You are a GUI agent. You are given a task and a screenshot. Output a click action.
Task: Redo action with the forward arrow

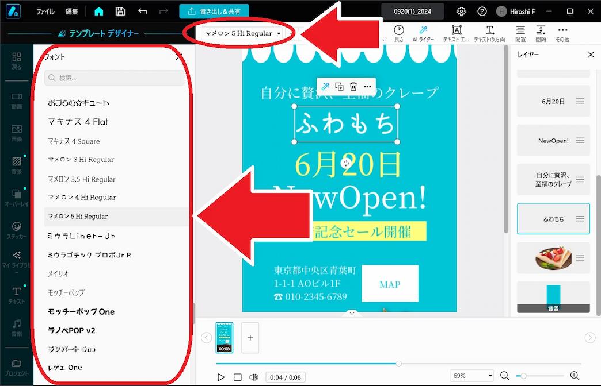tap(163, 11)
